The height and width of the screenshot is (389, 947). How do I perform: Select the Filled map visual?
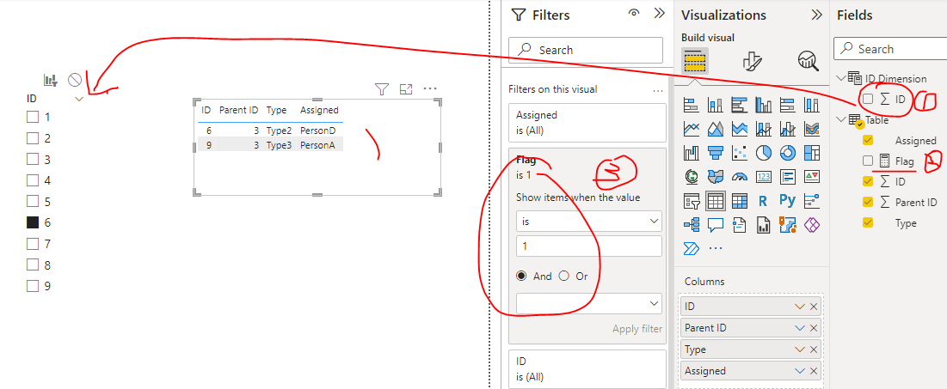tap(716, 177)
